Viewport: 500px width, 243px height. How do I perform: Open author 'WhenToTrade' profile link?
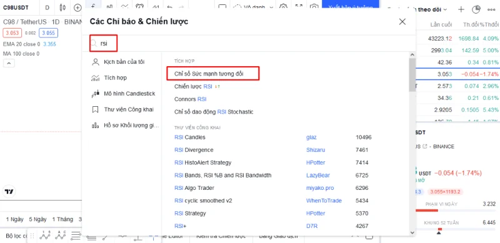tap(324, 201)
